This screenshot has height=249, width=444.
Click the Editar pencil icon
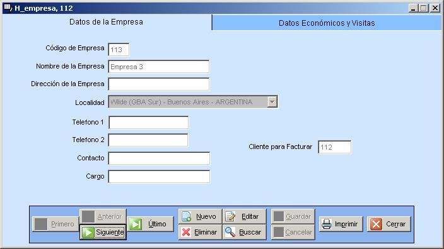(230, 216)
